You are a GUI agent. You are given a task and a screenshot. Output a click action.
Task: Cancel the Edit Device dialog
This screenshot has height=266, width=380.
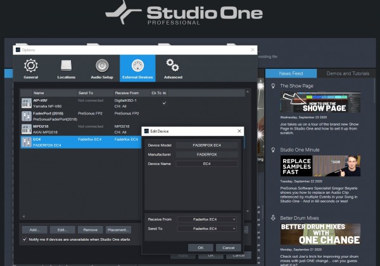click(228, 248)
